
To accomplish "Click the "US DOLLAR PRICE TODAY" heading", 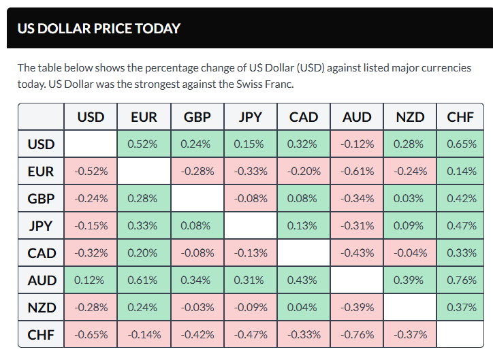I will point(99,29).
